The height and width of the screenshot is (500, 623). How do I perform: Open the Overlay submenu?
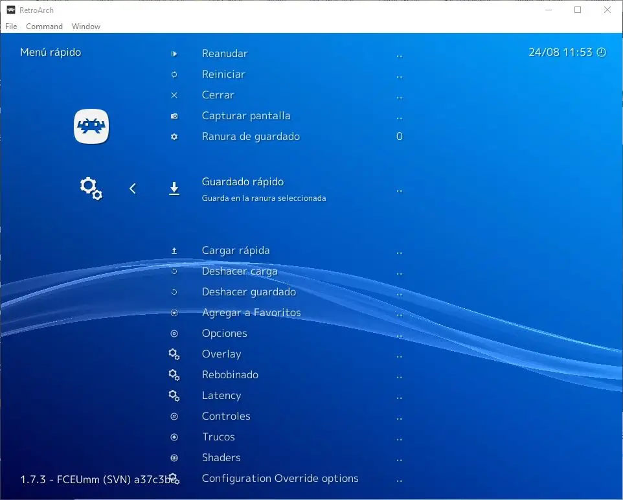(221, 354)
